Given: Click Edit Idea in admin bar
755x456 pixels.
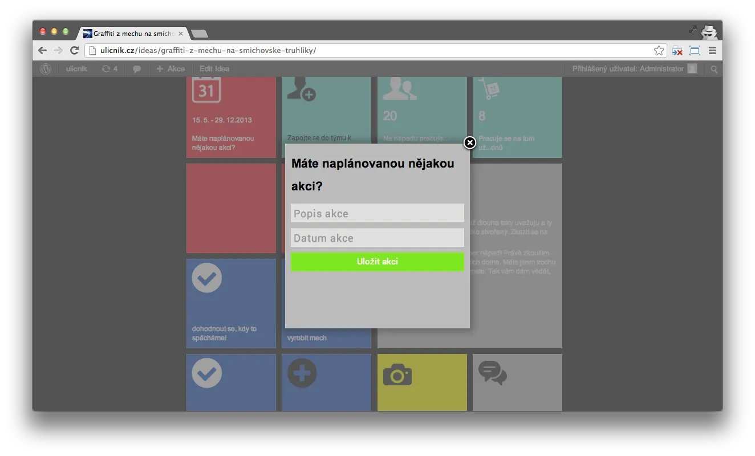Looking at the screenshot, I should pyautogui.click(x=214, y=69).
